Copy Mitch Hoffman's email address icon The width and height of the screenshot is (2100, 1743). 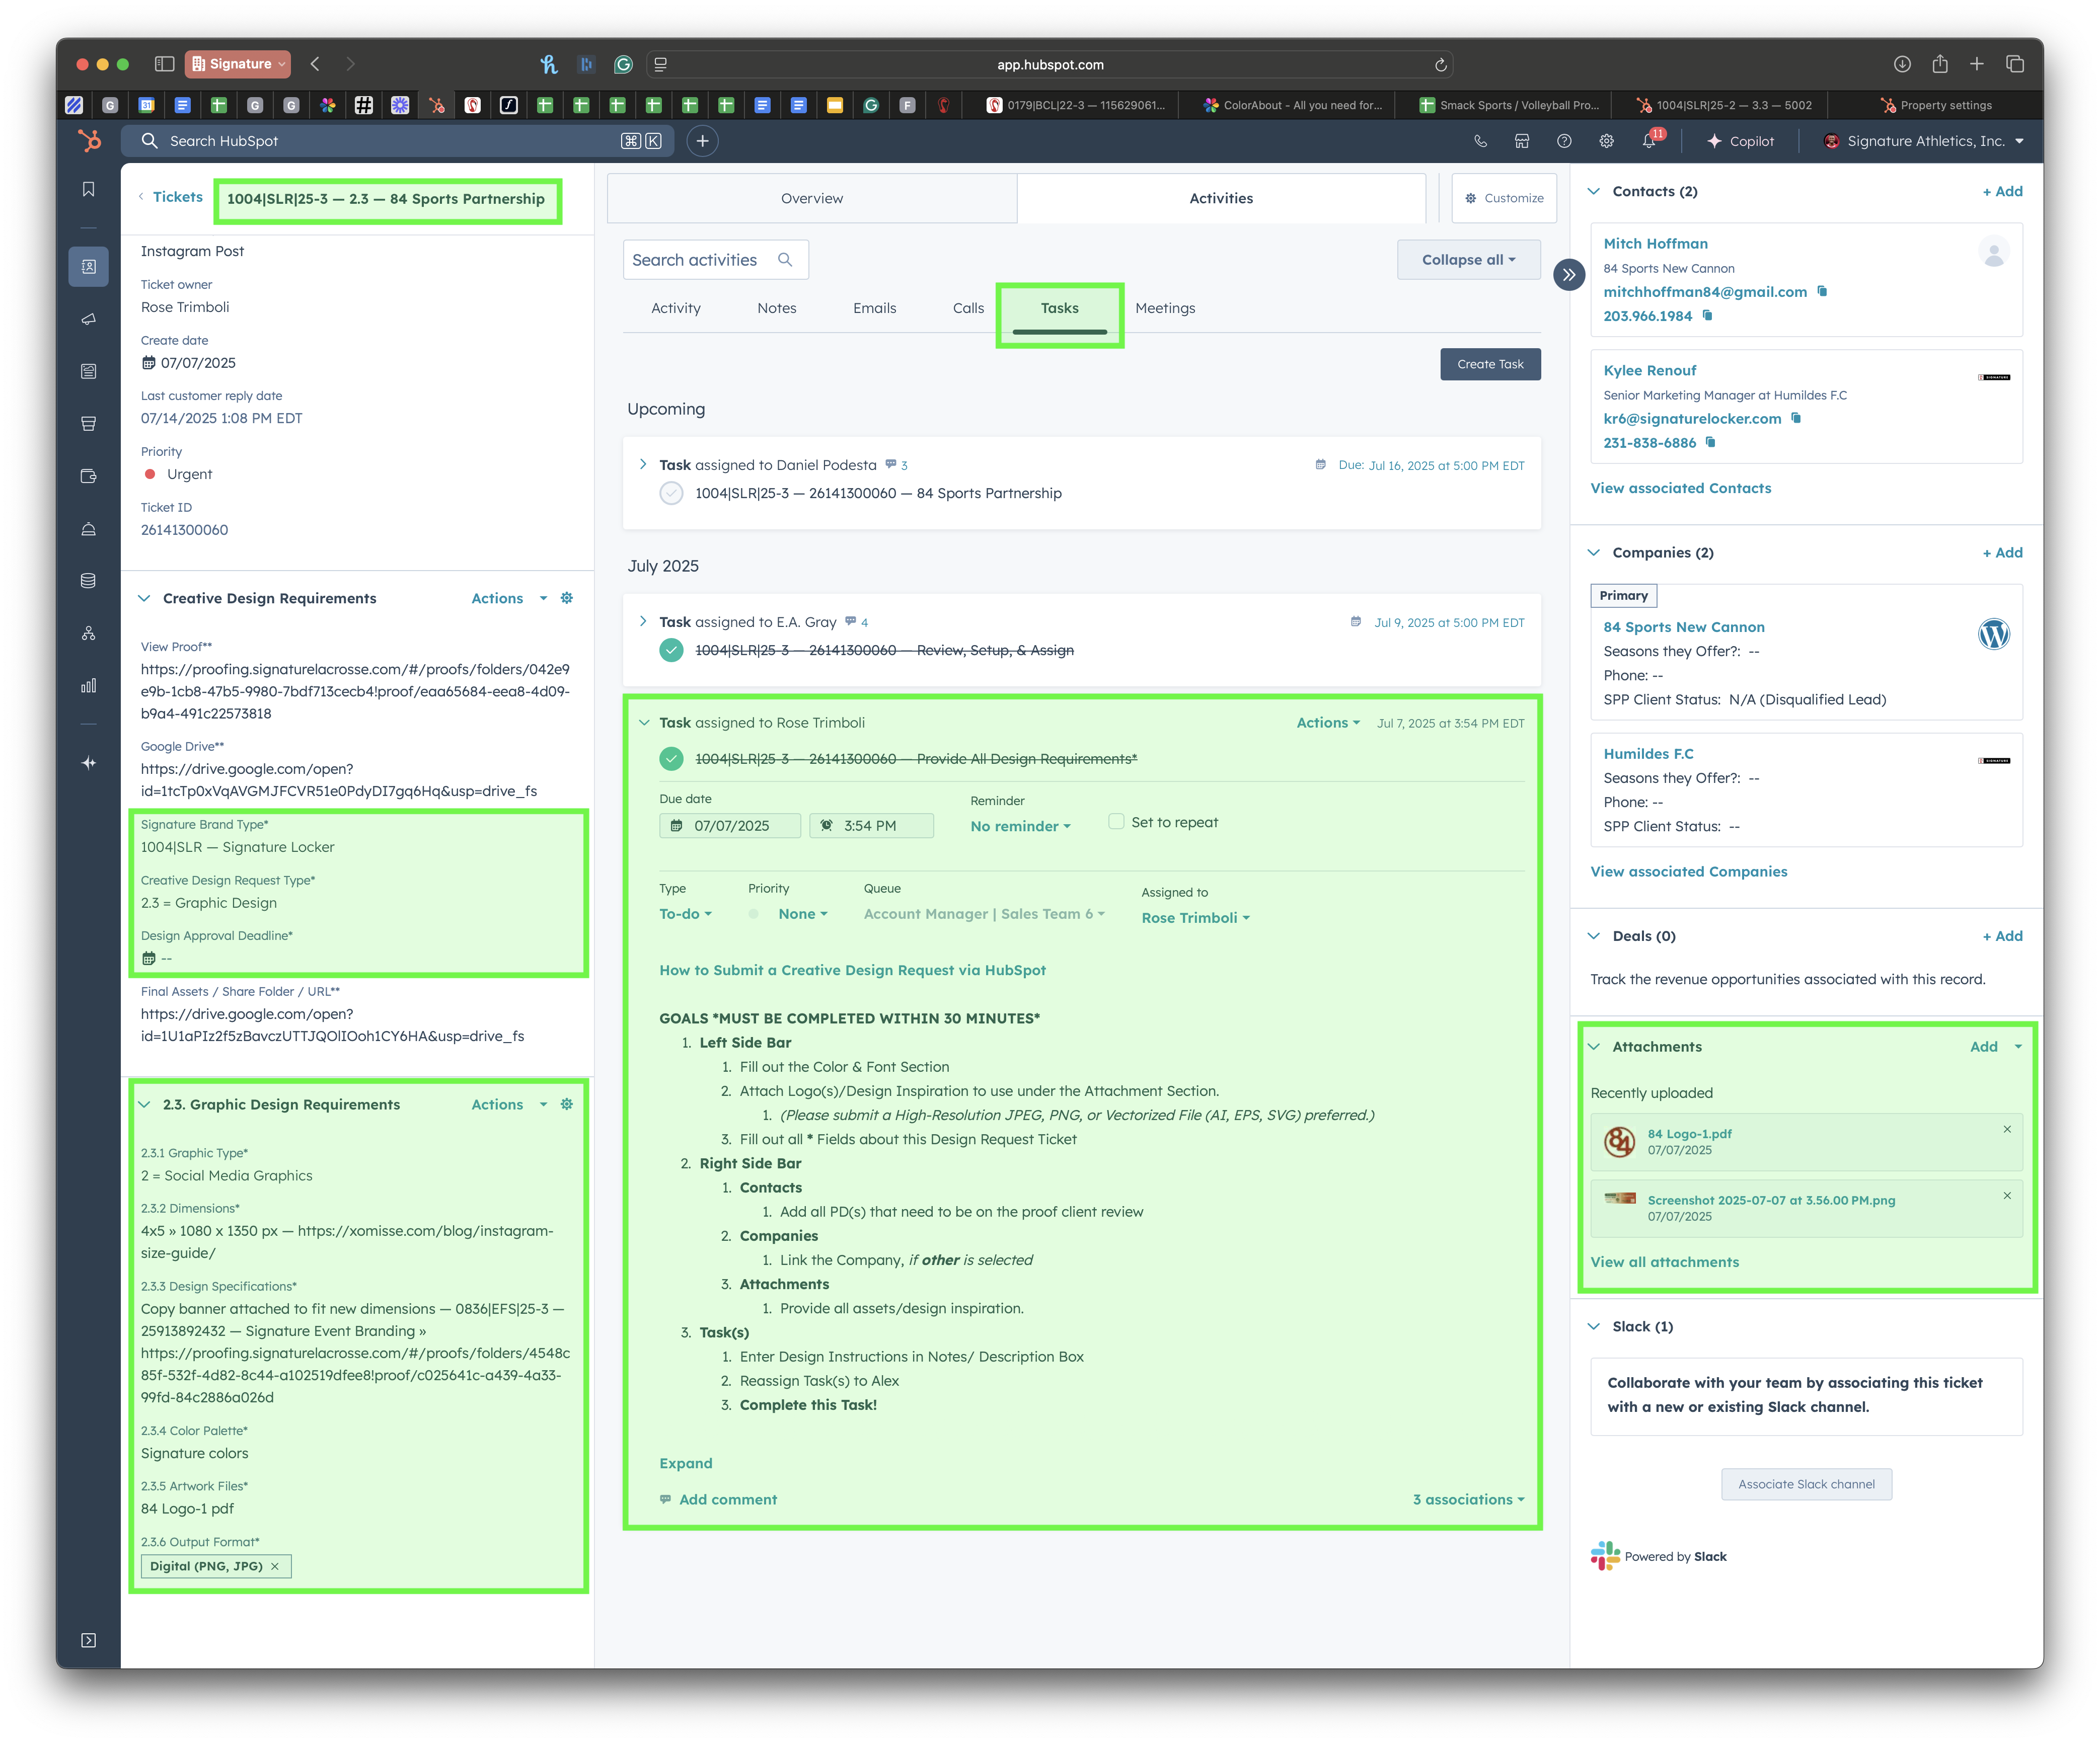point(1822,292)
